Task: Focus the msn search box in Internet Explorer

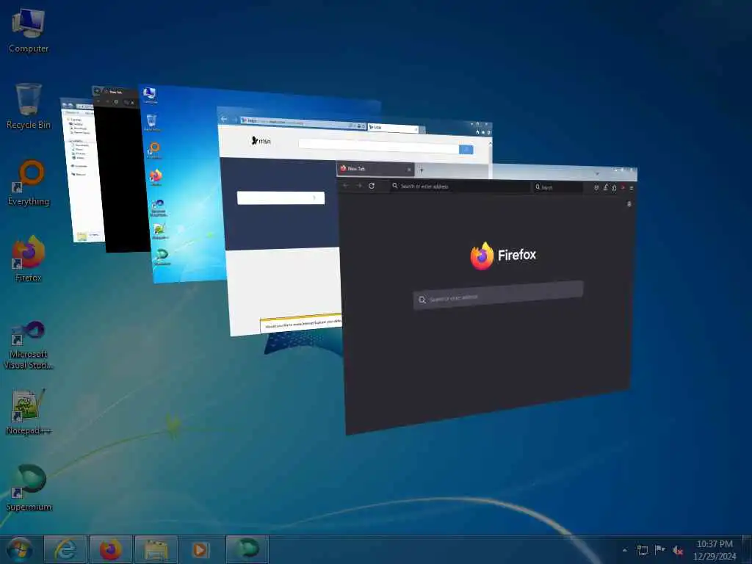Action: [379, 146]
